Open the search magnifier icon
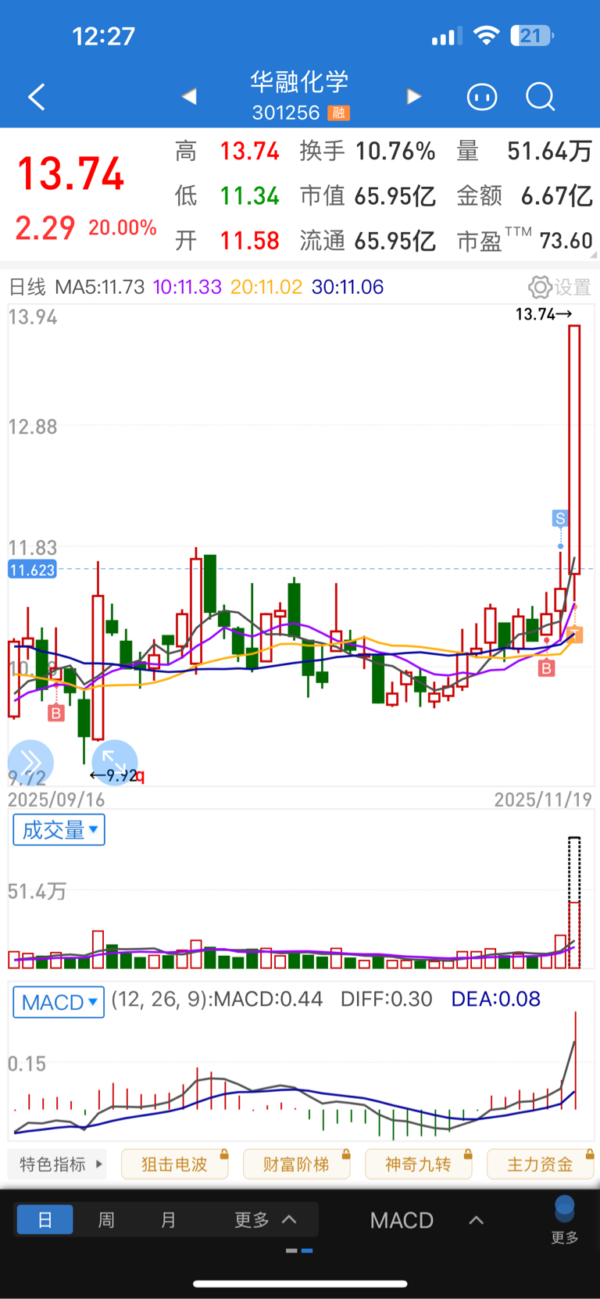This screenshot has height=1299, width=600. tap(540, 97)
